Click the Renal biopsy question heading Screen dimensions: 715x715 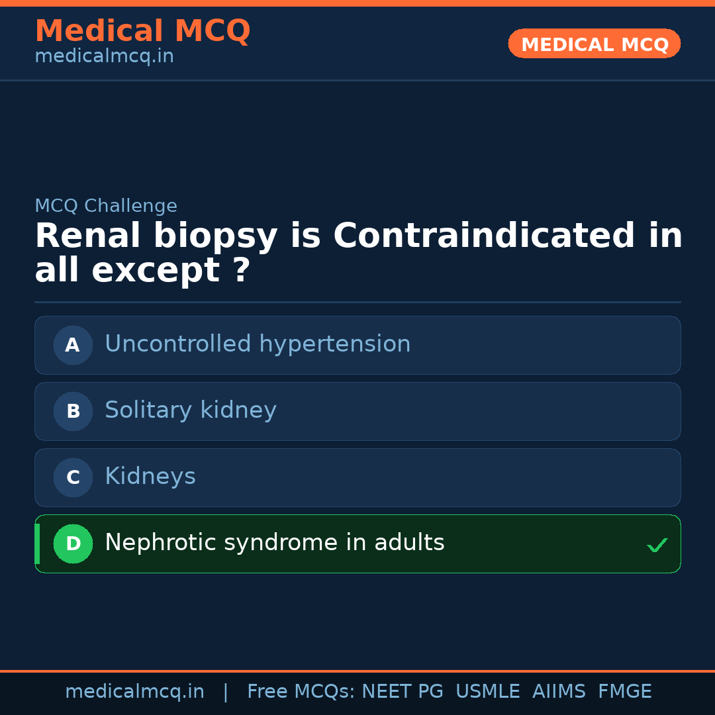[358, 254]
